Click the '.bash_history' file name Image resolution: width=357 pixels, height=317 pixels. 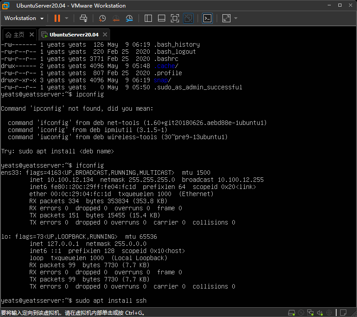[177, 44]
